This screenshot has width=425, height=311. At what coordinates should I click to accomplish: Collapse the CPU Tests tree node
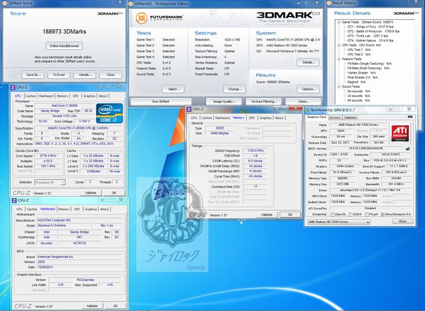coord(339,45)
